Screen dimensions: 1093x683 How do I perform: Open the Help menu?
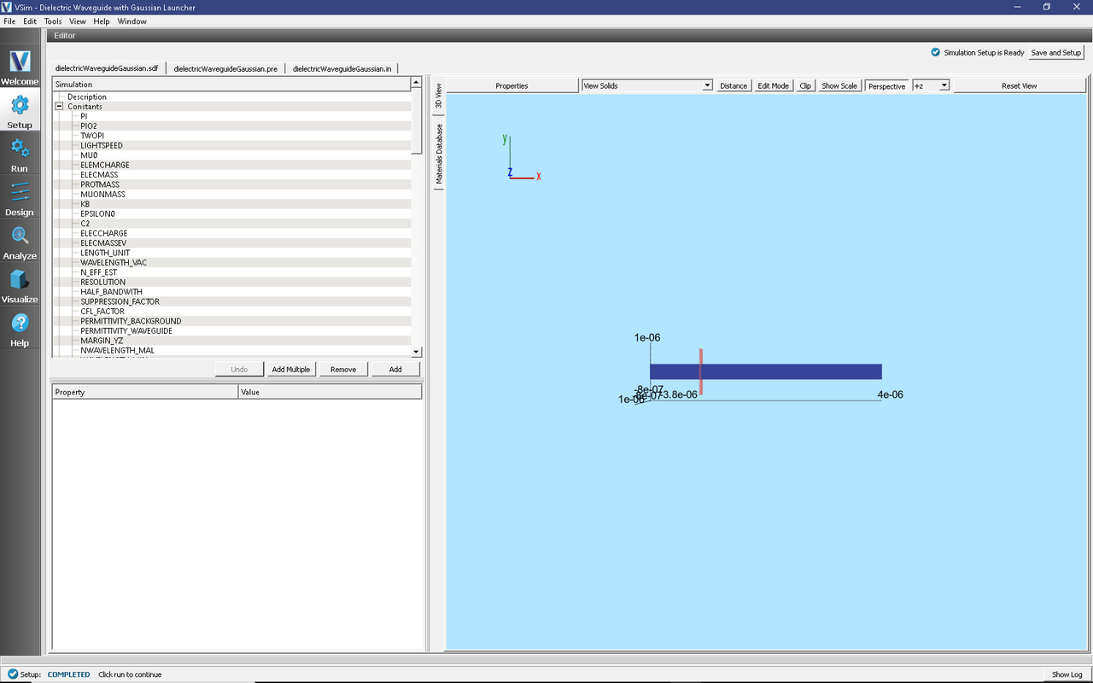(x=101, y=21)
